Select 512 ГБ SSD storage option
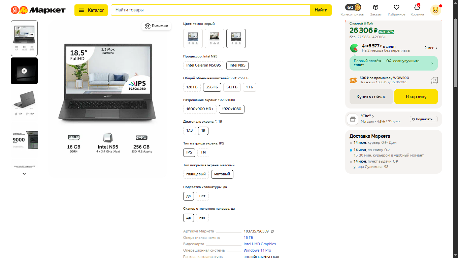The image size is (458, 258). (232, 87)
